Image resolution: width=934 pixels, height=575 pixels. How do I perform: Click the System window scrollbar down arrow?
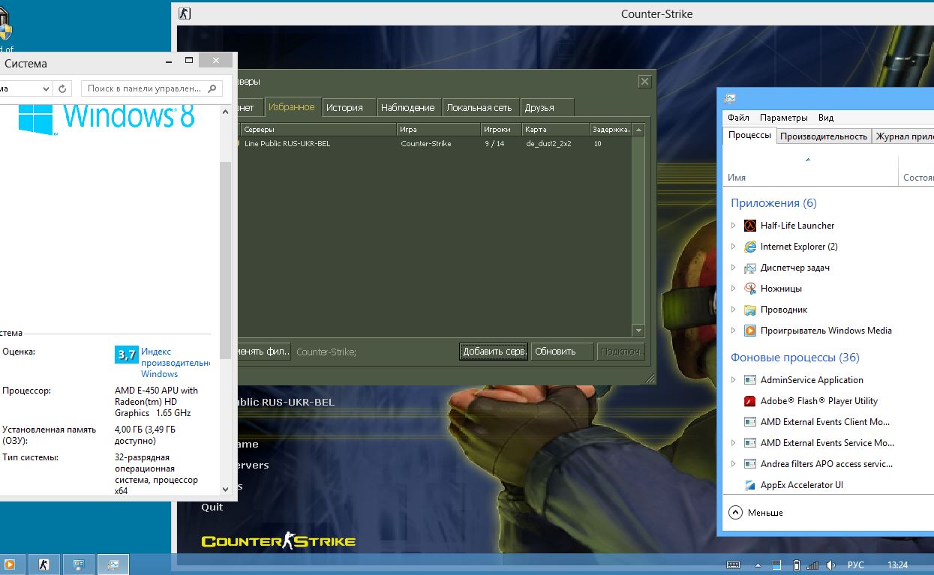(x=227, y=489)
